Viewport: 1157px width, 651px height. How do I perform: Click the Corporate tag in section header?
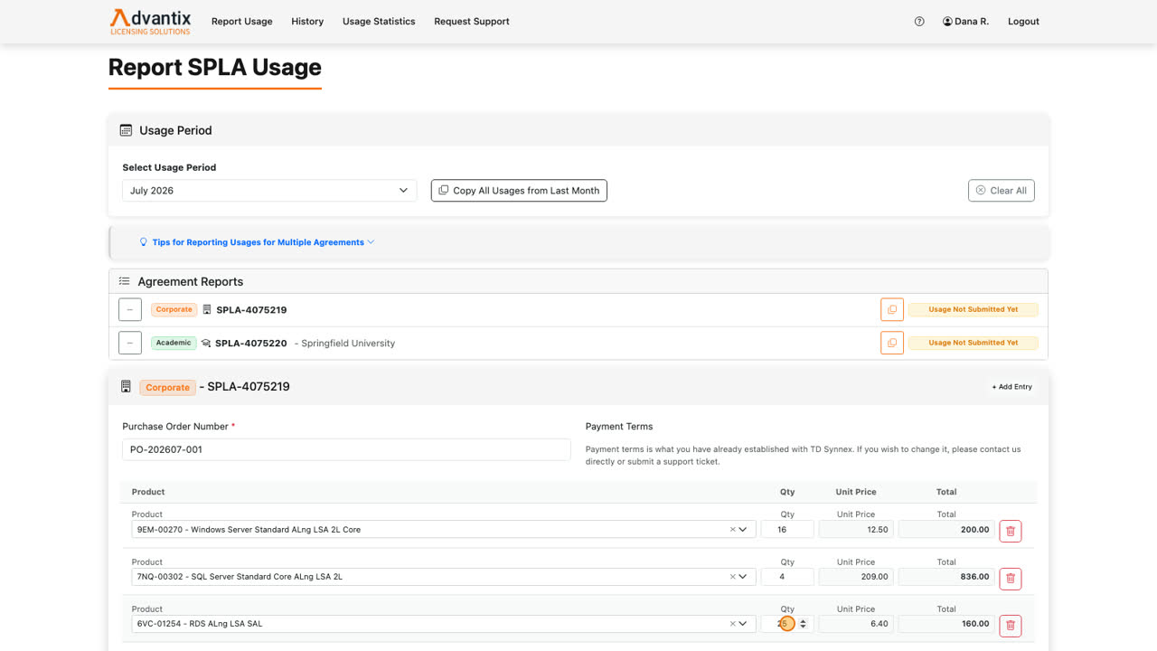click(x=167, y=387)
